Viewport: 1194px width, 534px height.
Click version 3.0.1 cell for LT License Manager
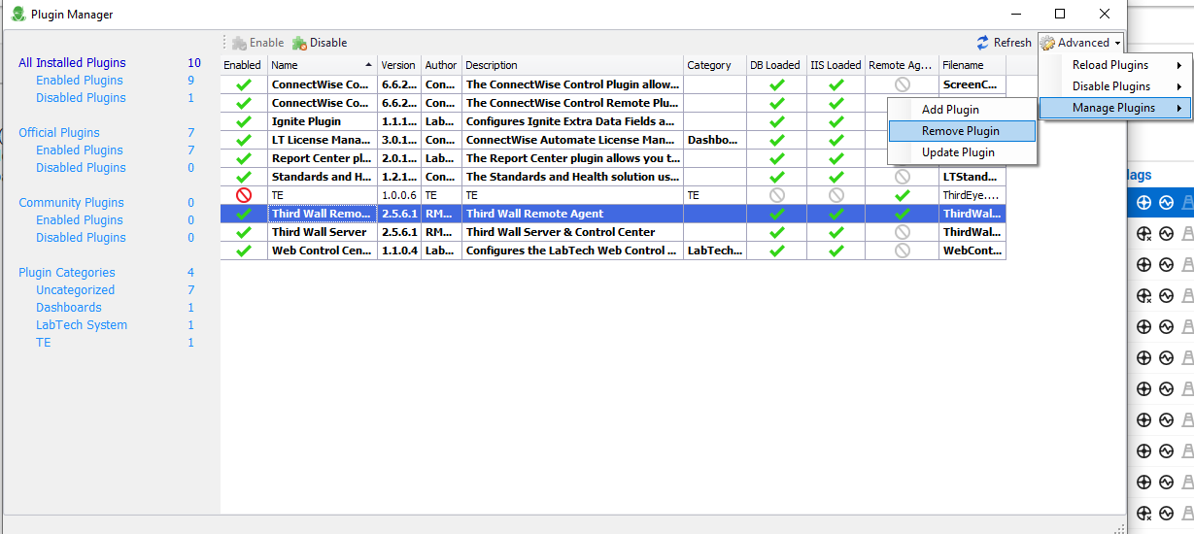coord(399,141)
